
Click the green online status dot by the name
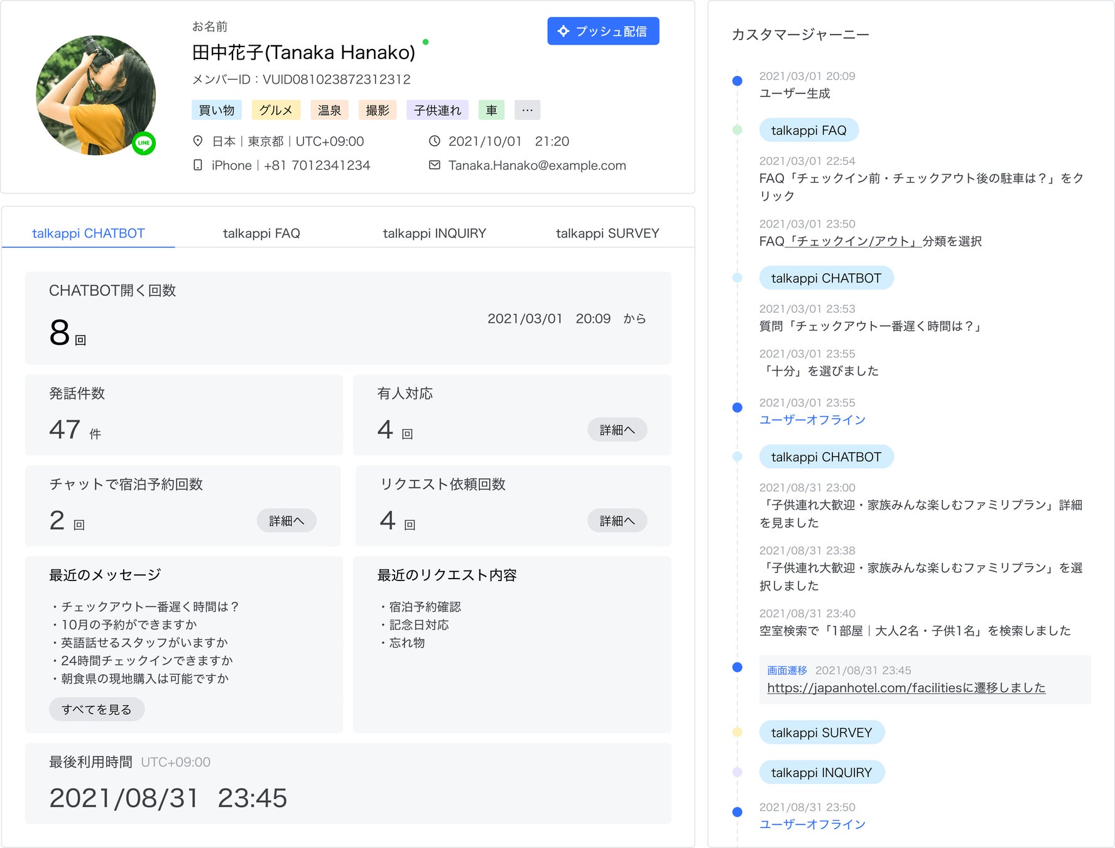coord(426,42)
